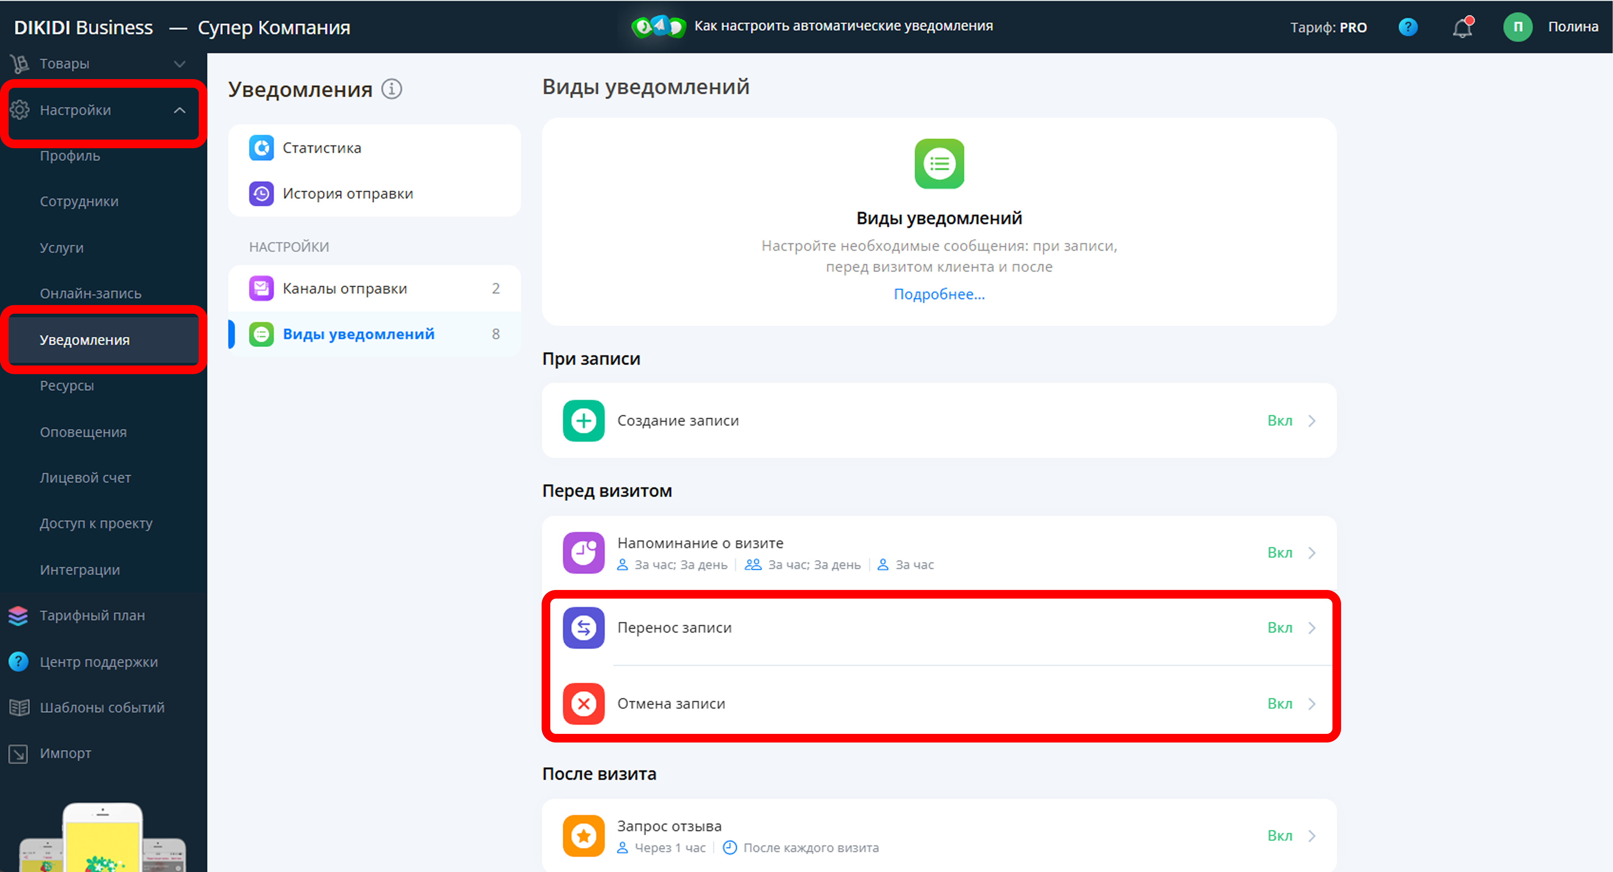Image resolution: width=1613 pixels, height=872 pixels.
Task: Open help via blue question mark icon
Action: (1408, 28)
